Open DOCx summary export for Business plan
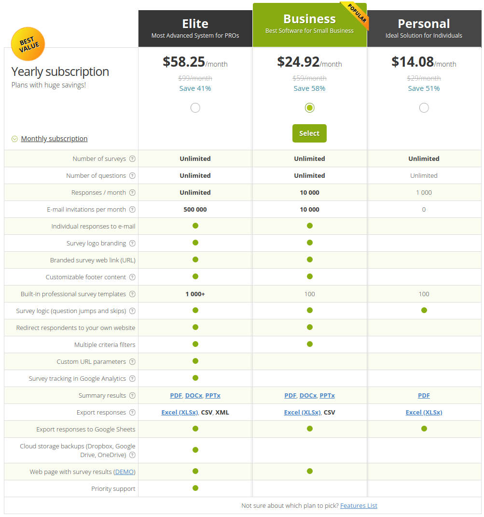This screenshot has height=517, width=484. pyautogui.click(x=308, y=395)
